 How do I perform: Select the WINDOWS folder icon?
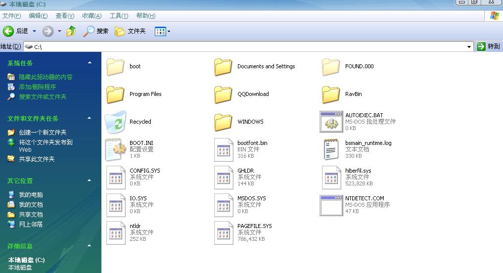(223, 122)
